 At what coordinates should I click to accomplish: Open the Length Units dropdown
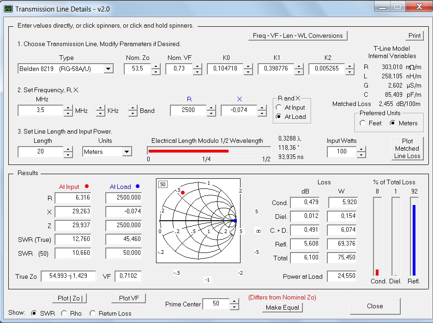127,152
